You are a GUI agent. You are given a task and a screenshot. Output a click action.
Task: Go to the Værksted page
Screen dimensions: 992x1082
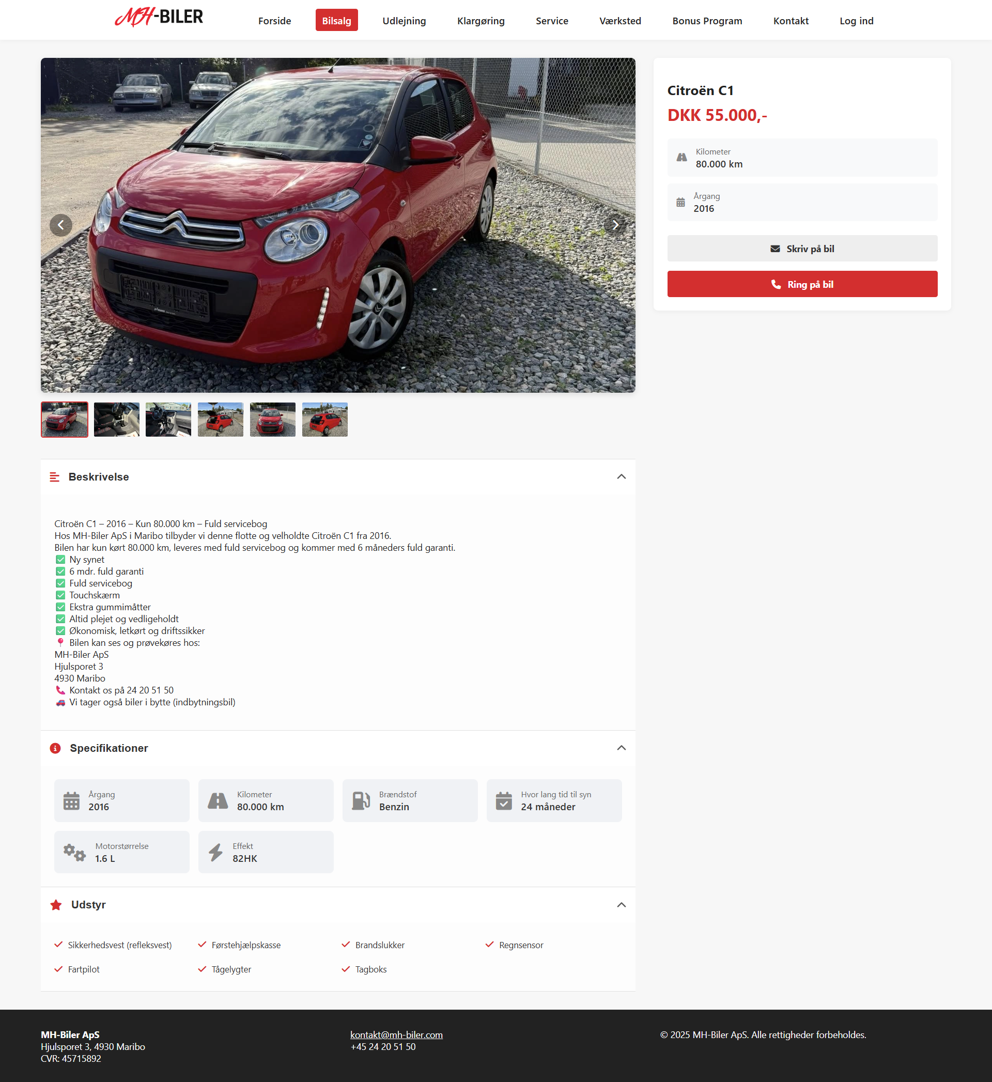tap(620, 20)
